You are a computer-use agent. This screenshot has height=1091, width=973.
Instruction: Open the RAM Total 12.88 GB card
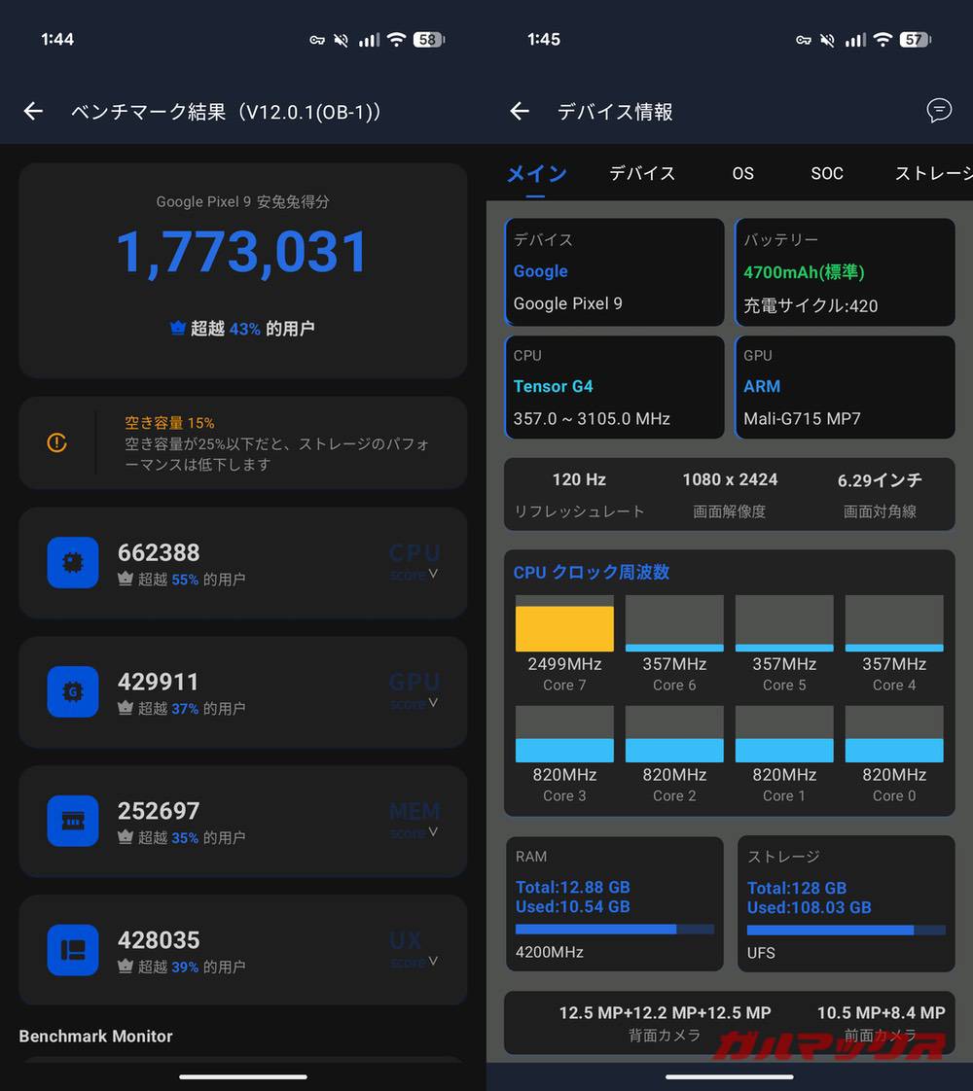click(615, 903)
